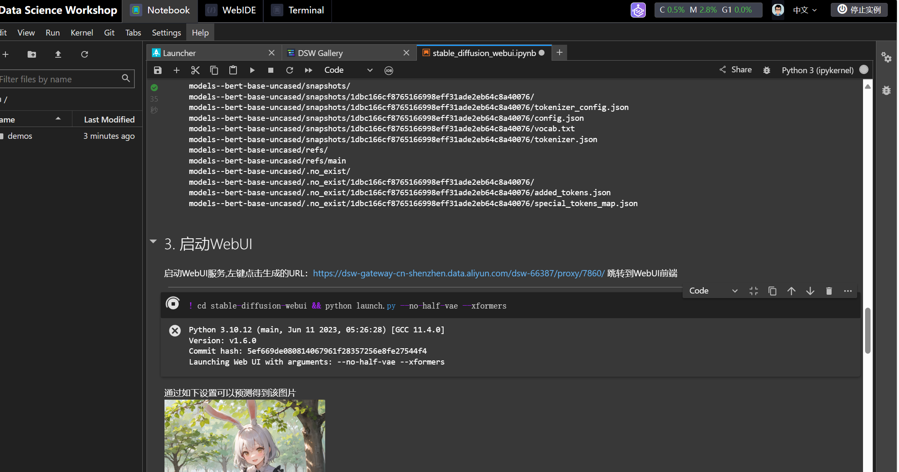The width and height of the screenshot is (899, 472).
Task: Open the cell type dropdown in notebook toolbar
Action: [x=348, y=70]
